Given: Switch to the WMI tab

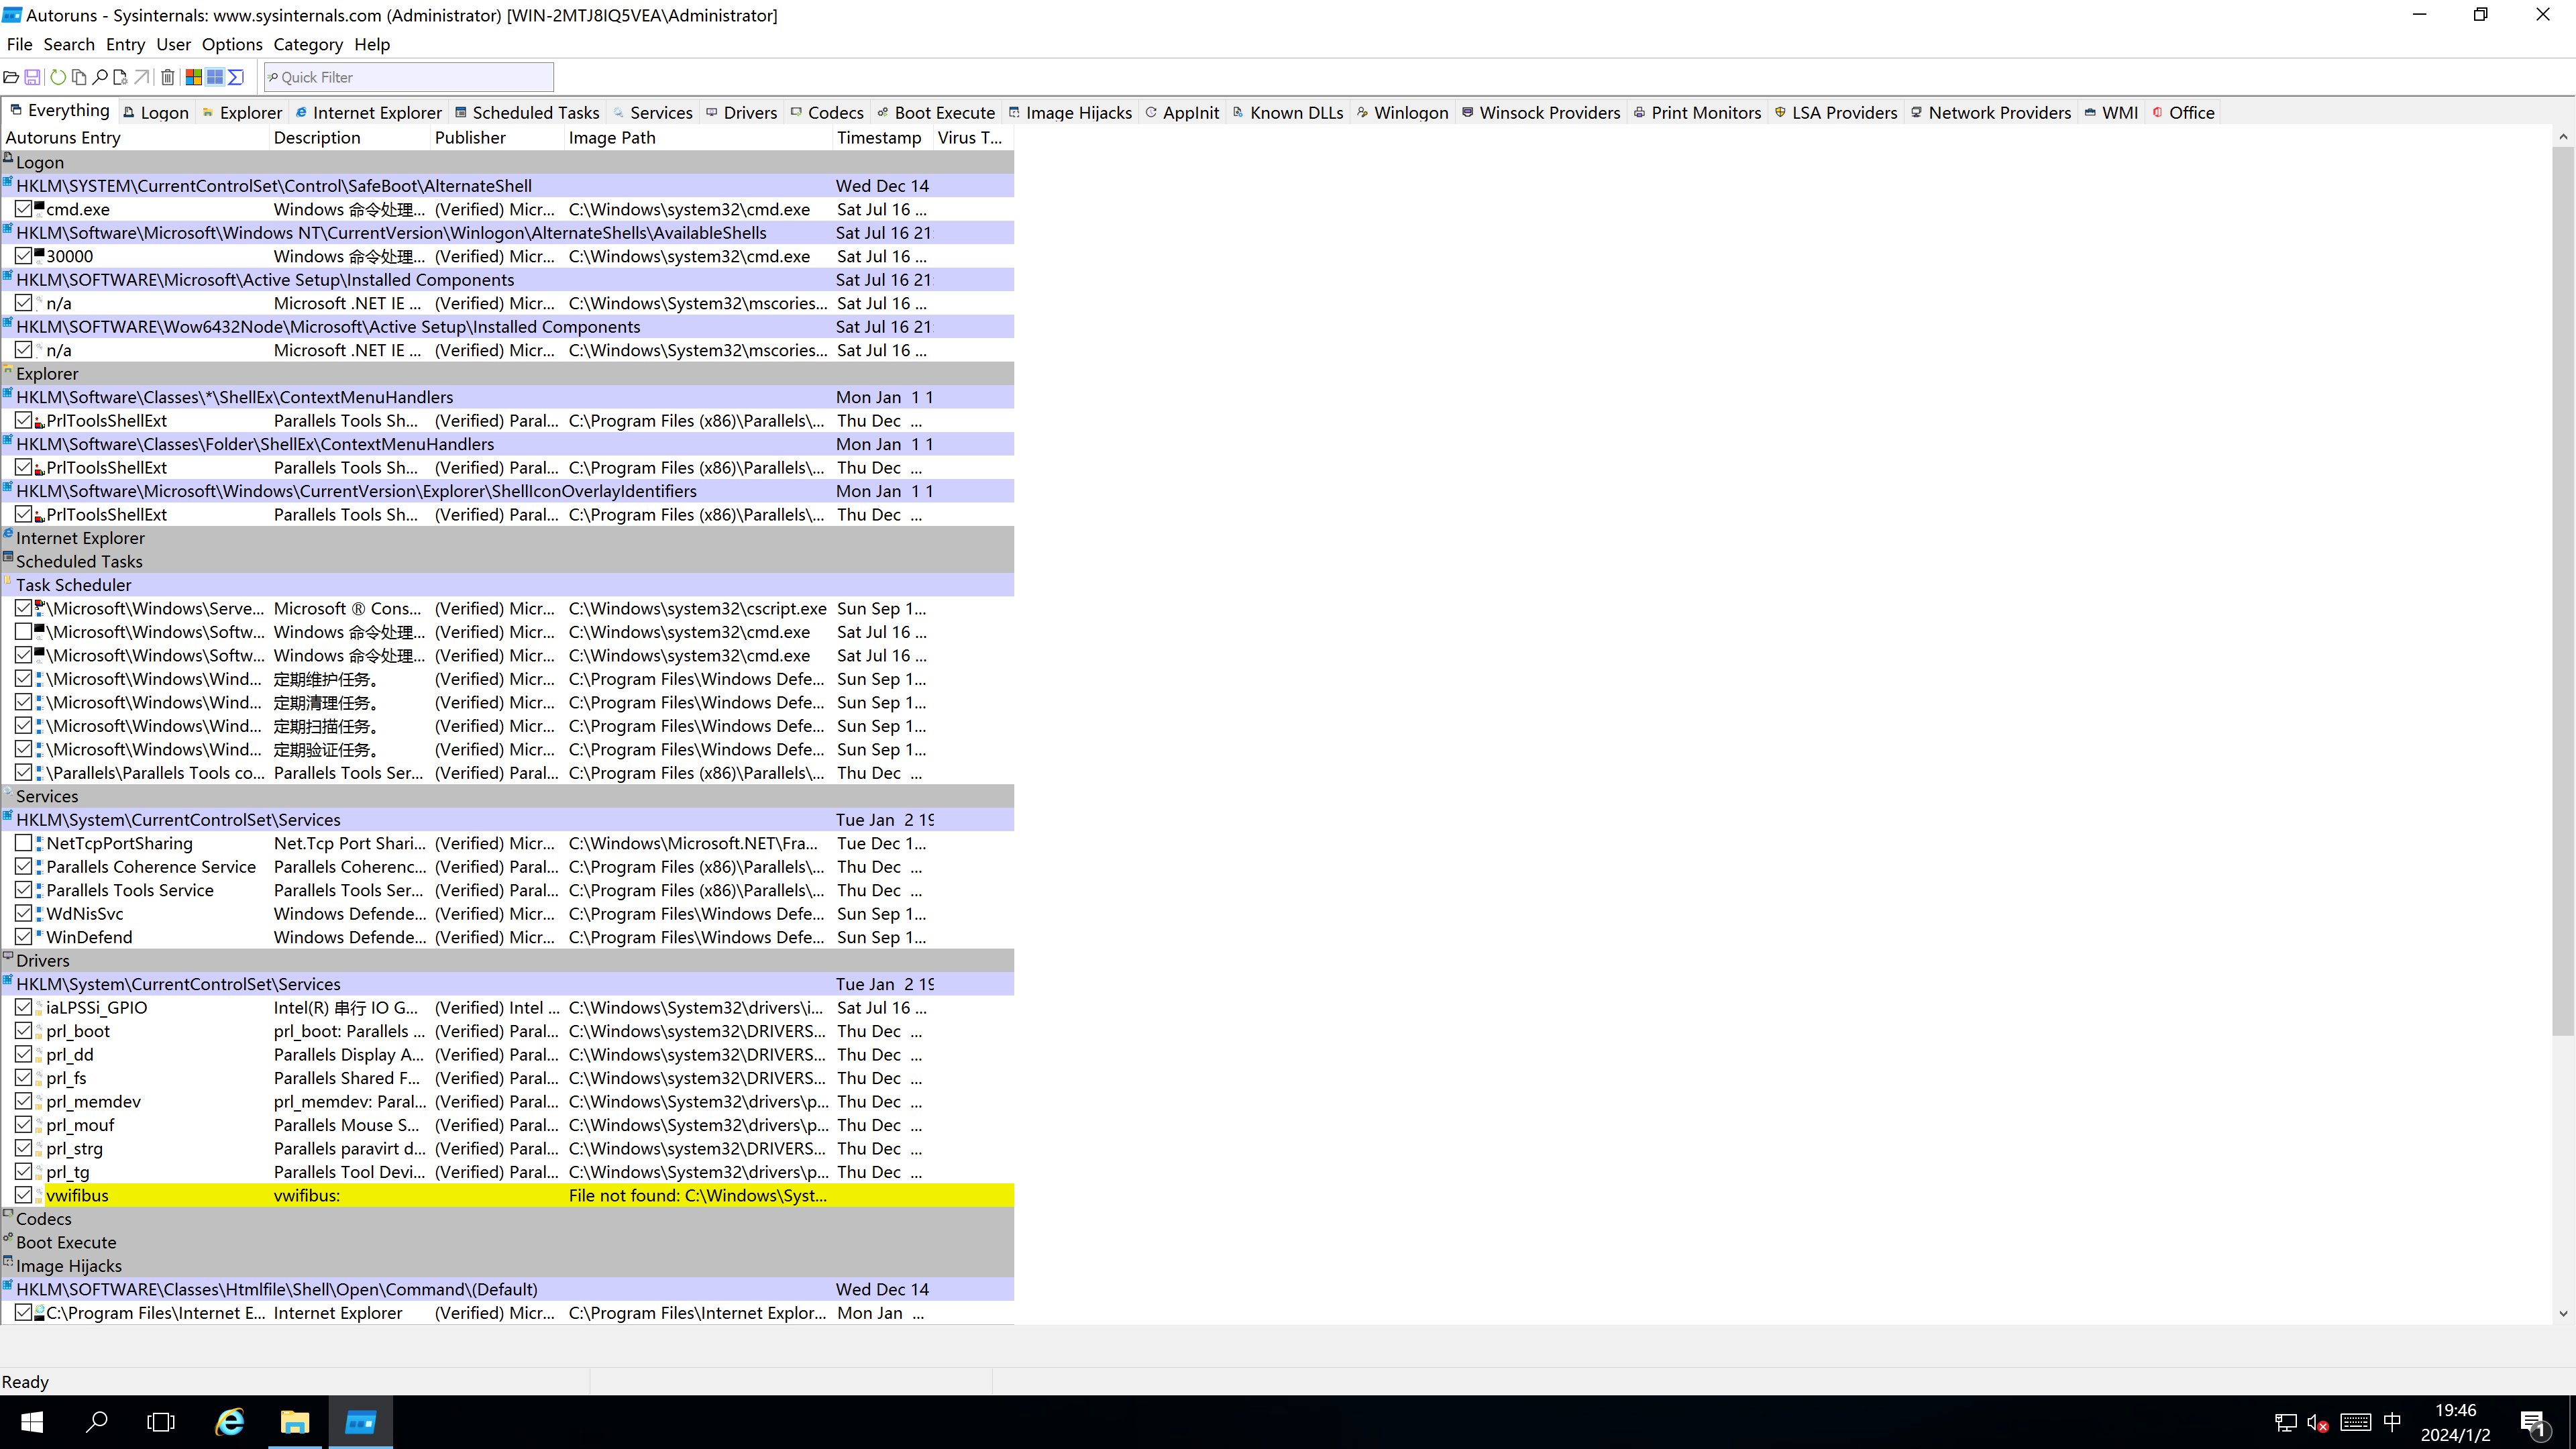Looking at the screenshot, I should [2111, 112].
